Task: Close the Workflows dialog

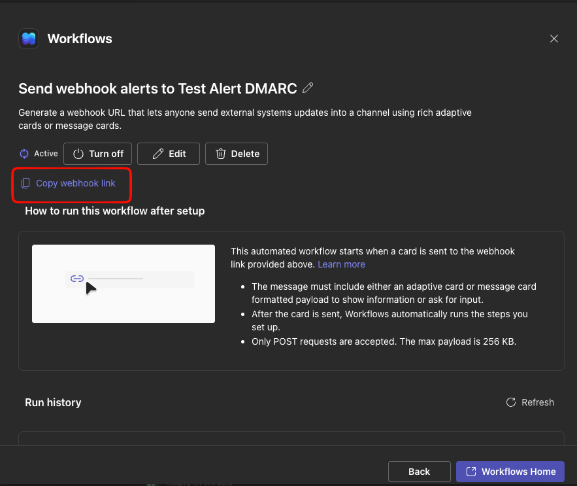Action: pyautogui.click(x=554, y=39)
